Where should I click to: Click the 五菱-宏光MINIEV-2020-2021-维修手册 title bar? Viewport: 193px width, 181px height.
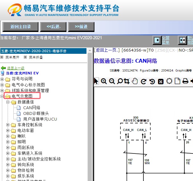[43, 51]
